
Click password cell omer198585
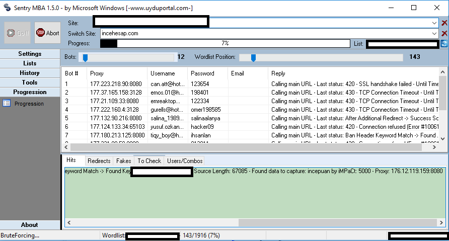coord(205,110)
